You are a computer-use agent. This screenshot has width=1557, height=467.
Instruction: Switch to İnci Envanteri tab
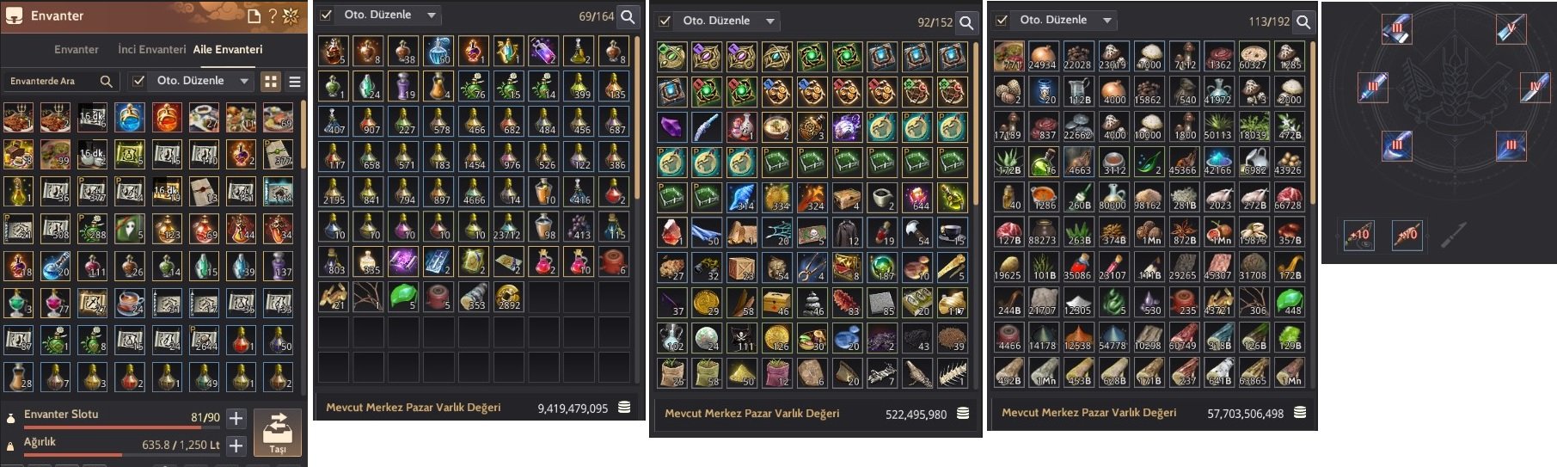point(151,49)
